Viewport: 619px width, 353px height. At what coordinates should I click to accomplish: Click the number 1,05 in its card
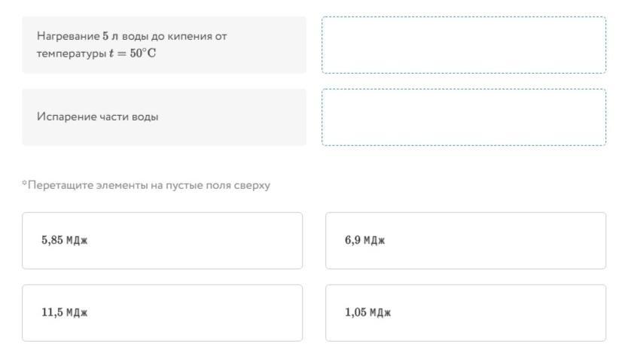coord(355,313)
